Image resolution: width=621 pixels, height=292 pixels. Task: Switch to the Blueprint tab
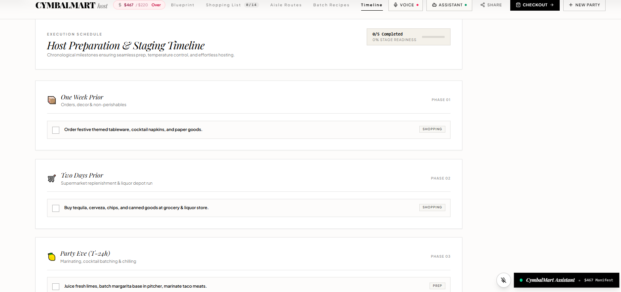point(183,5)
